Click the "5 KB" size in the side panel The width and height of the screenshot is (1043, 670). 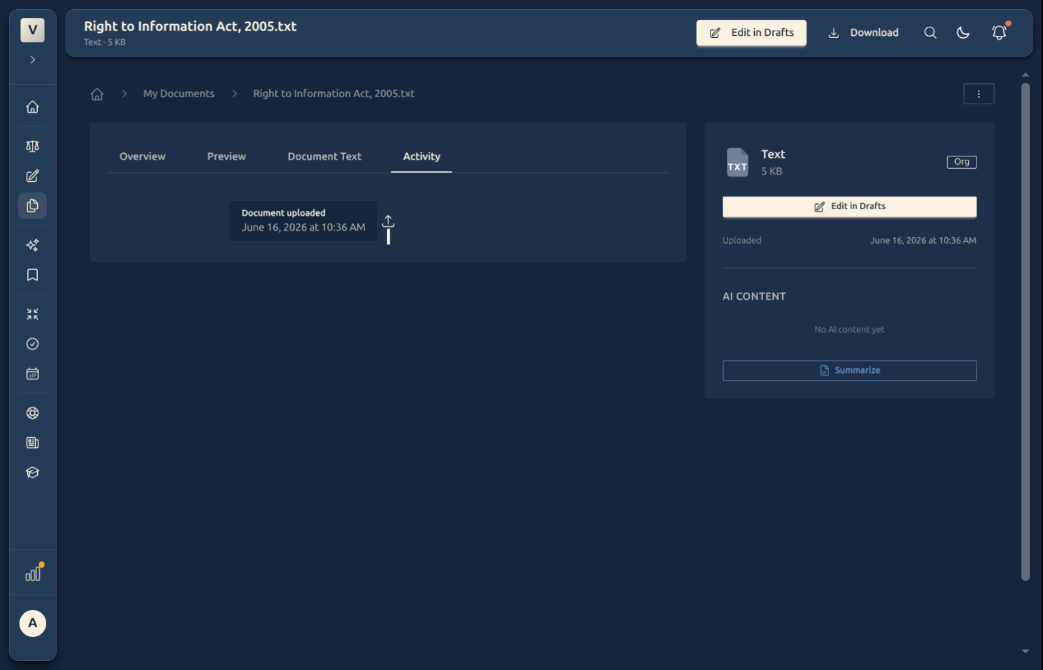coord(772,171)
